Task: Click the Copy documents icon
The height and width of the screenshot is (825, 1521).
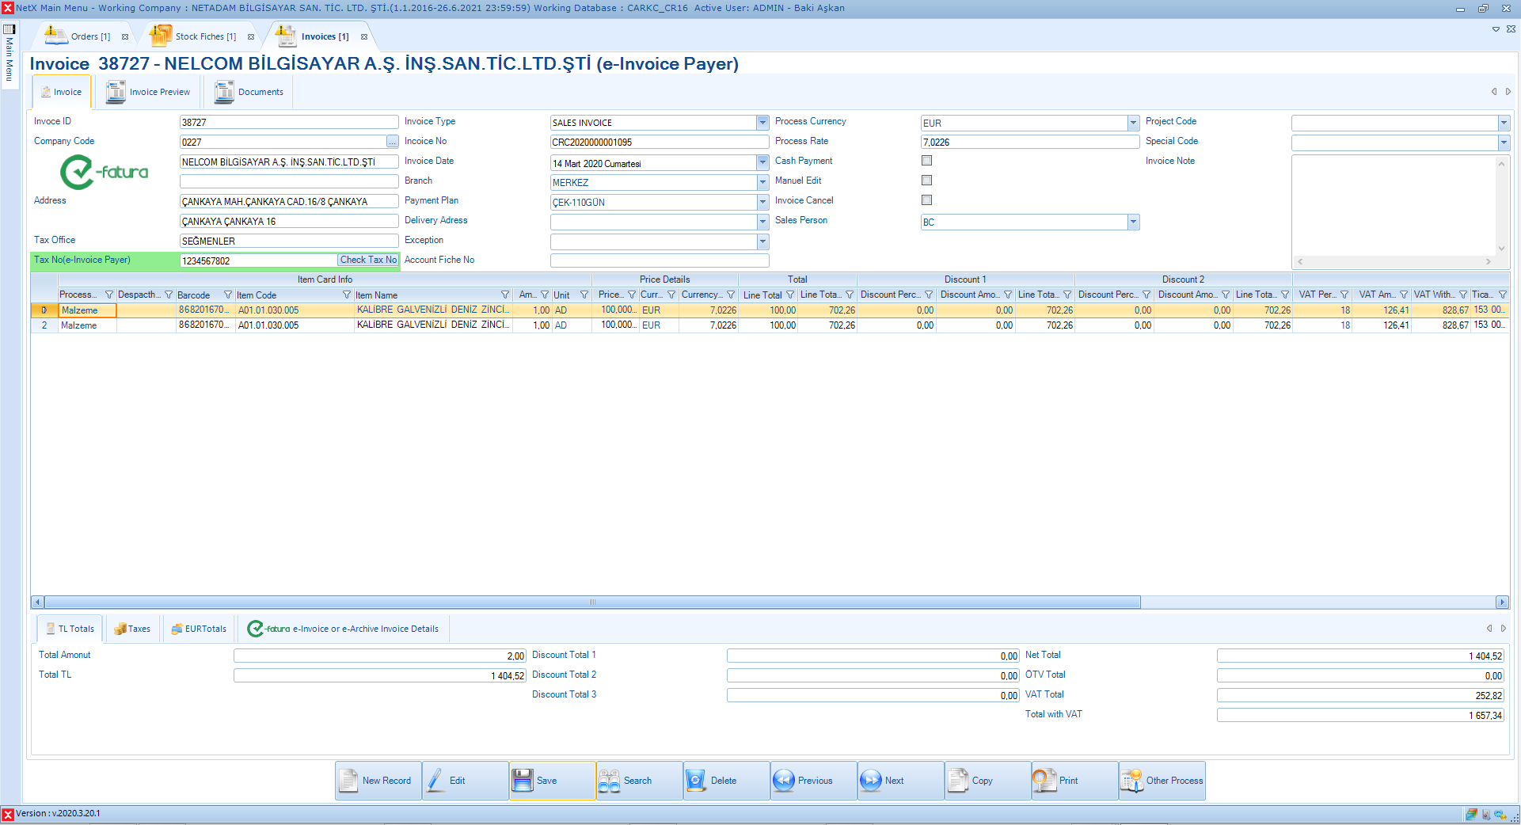Action: [958, 781]
